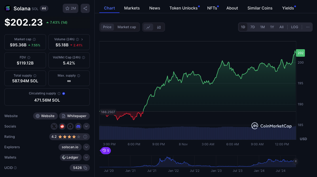Open the Token Unlocks tab
Viewport: 317px width, 177px height.
tap(183, 8)
